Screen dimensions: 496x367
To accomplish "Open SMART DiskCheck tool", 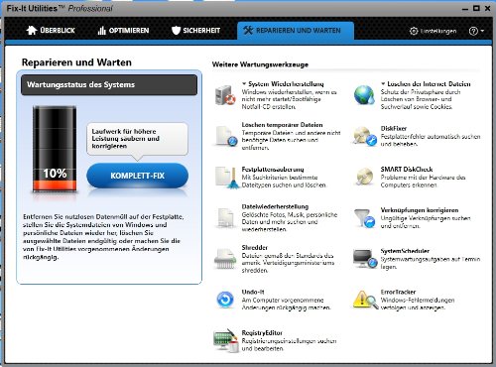I will pyautogui.click(x=407, y=170).
